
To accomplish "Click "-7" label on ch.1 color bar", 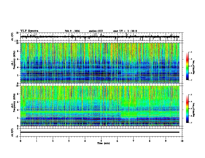I will (191, 80).
